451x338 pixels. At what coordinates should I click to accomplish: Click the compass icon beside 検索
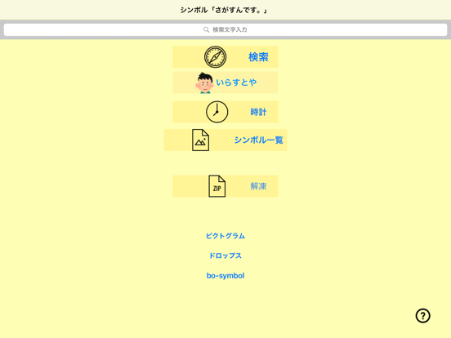[x=215, y=57]
